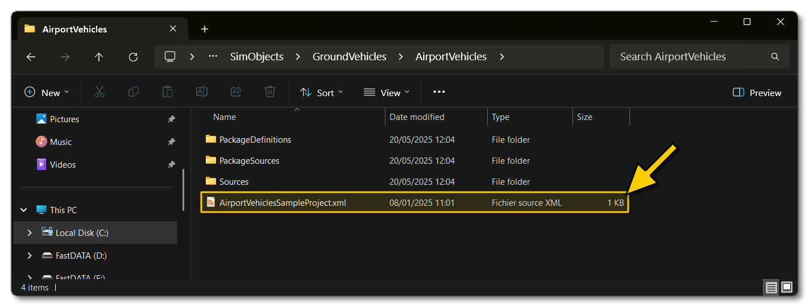The image size is (809, 307).
Task: Click the Sources folder icon
Action: coord(211,181)
